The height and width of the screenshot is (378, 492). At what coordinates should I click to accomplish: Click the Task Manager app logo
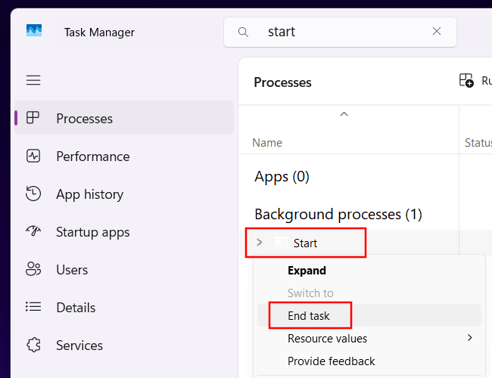(34, 30)
